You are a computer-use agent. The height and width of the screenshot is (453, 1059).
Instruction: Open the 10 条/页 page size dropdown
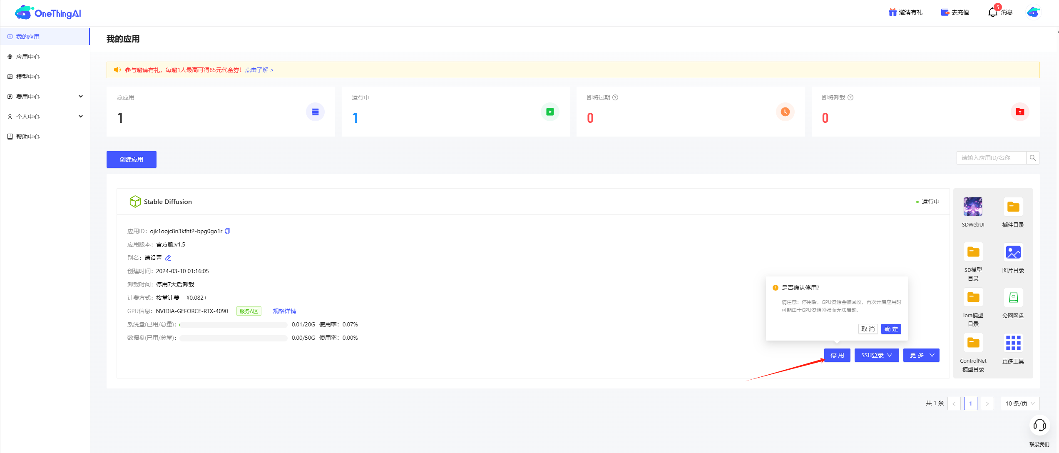pyautogui.click(x=1019, y=403)
